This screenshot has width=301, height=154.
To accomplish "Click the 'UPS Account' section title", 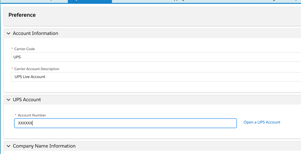I will 27,100.
